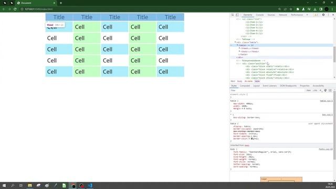
Task: Expand the border-spacing shorthand triangle
Action: click(251, 136)
